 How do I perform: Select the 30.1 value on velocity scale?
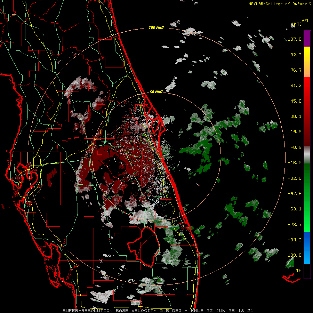296,117
